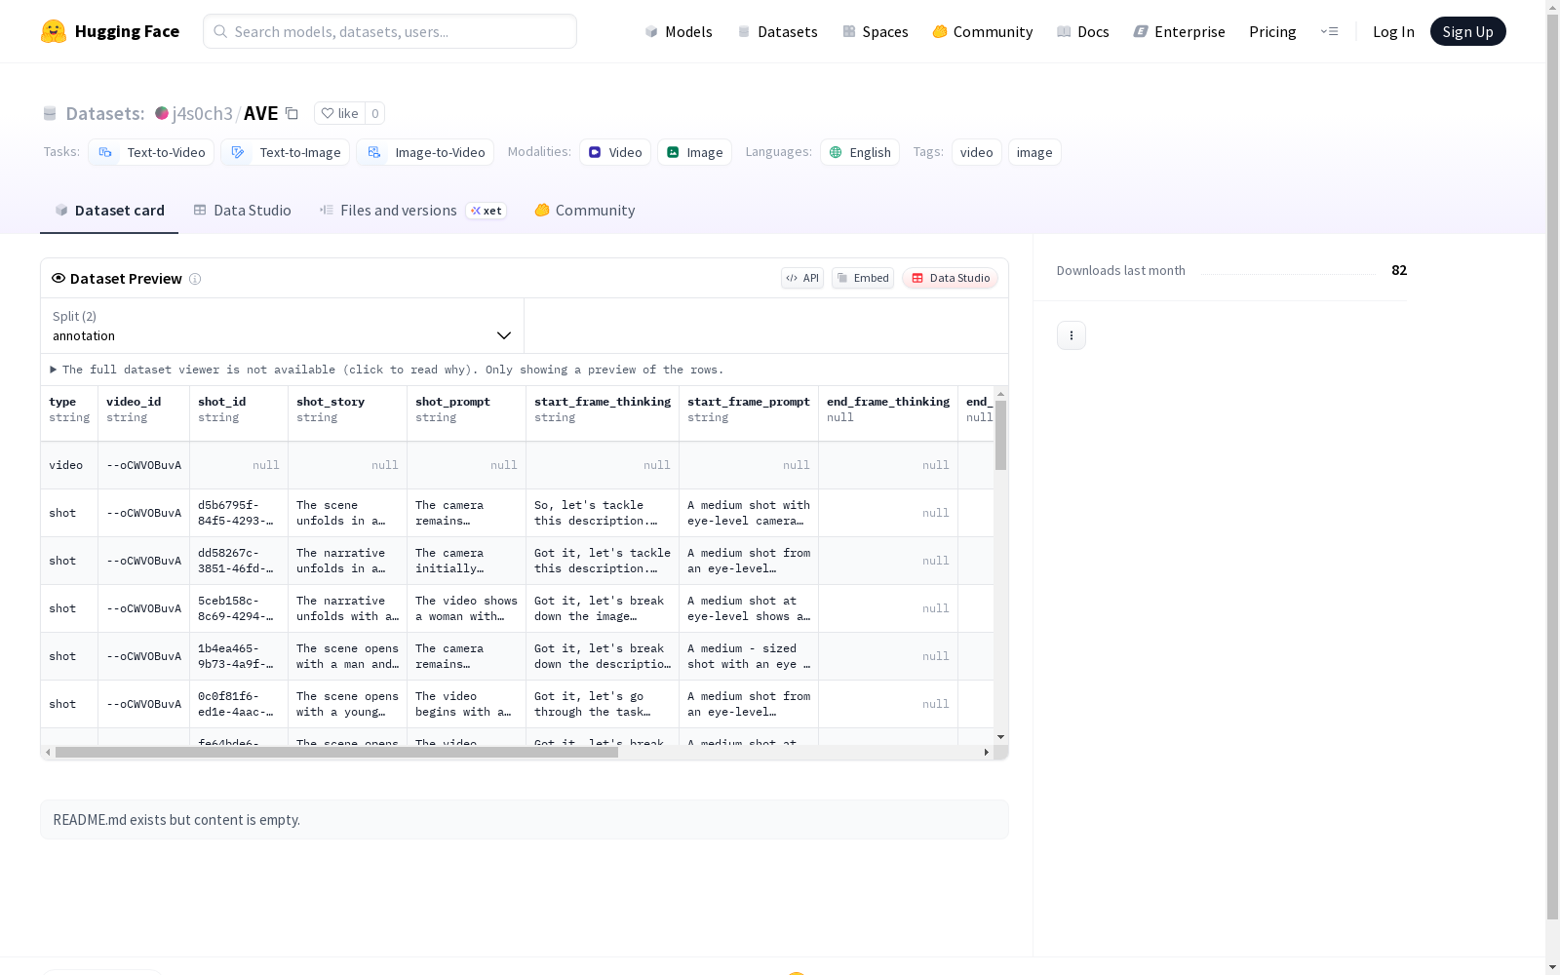Click the Datasets database icon beside title
The image size is (1560, 975).
(50, 113)
